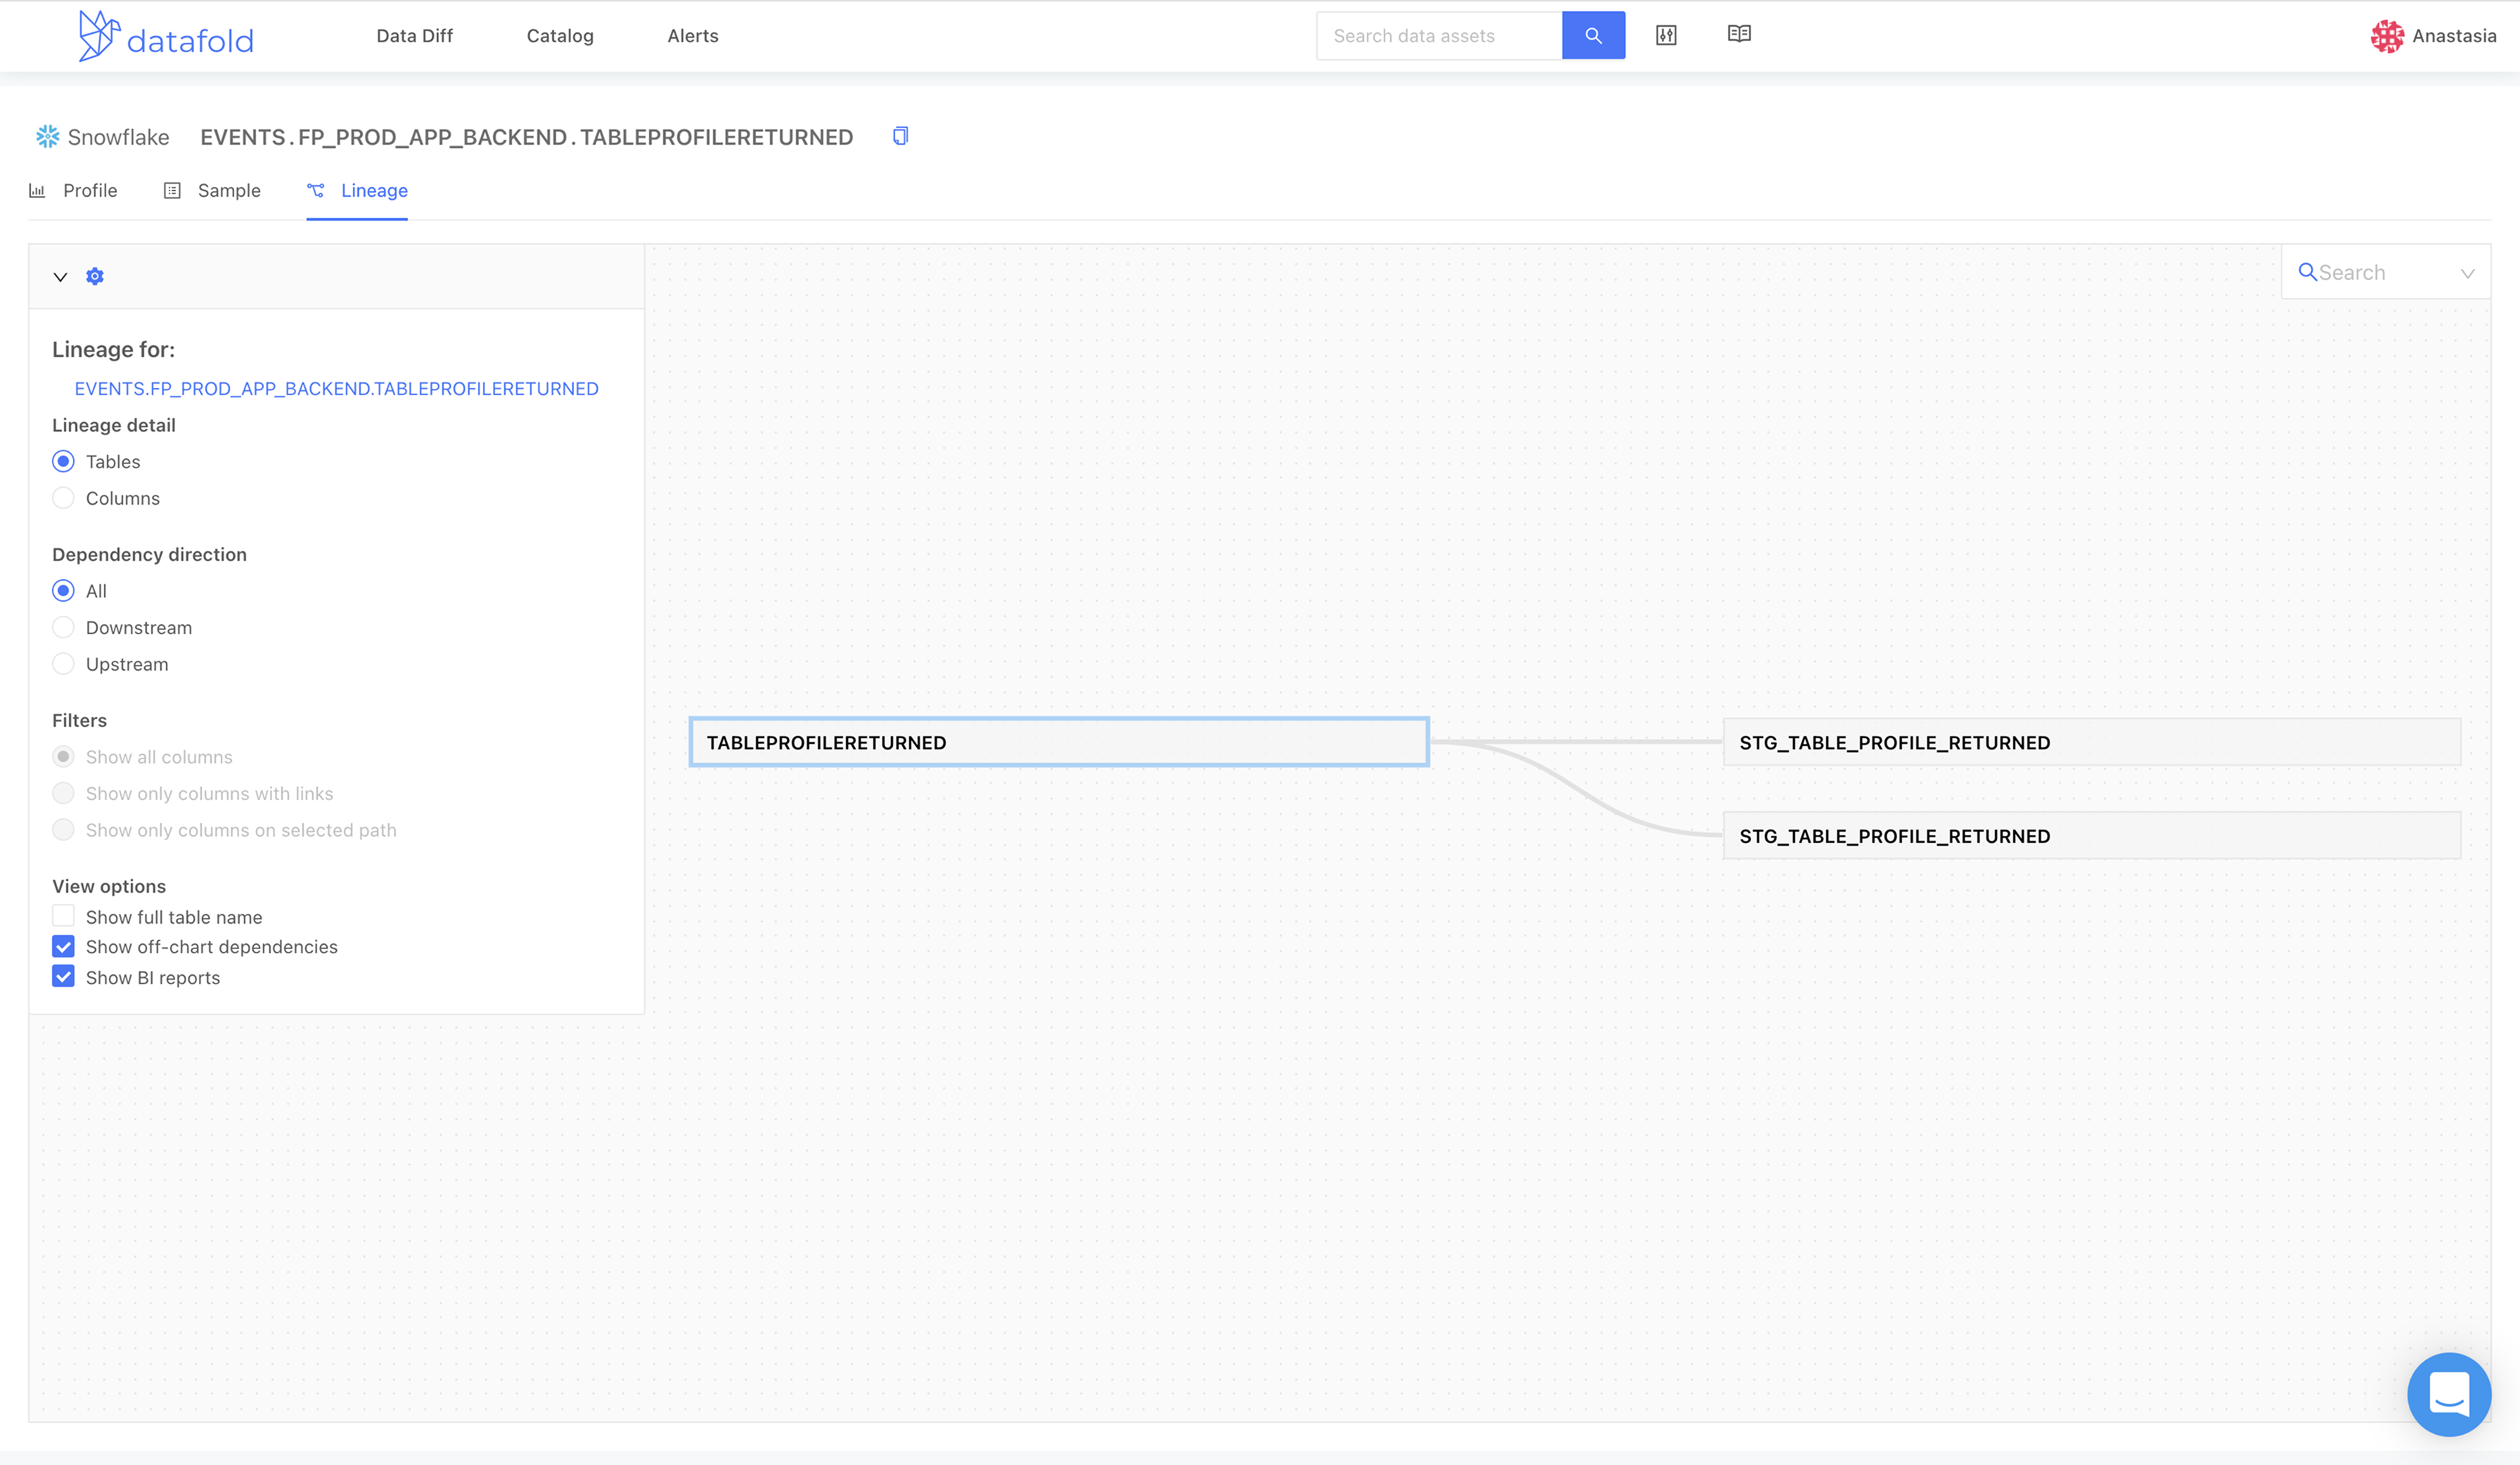Select Show only columns with links
Screen dimensions: 2520x1465
pos(63,793)
